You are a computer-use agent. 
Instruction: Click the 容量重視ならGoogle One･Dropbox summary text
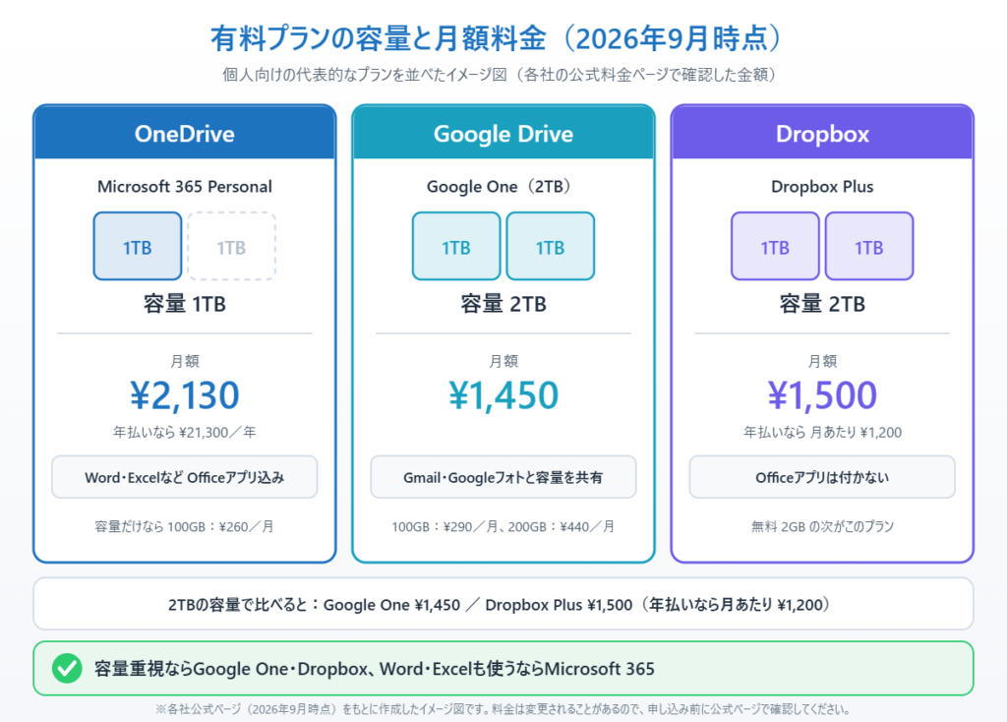[375, 669]
